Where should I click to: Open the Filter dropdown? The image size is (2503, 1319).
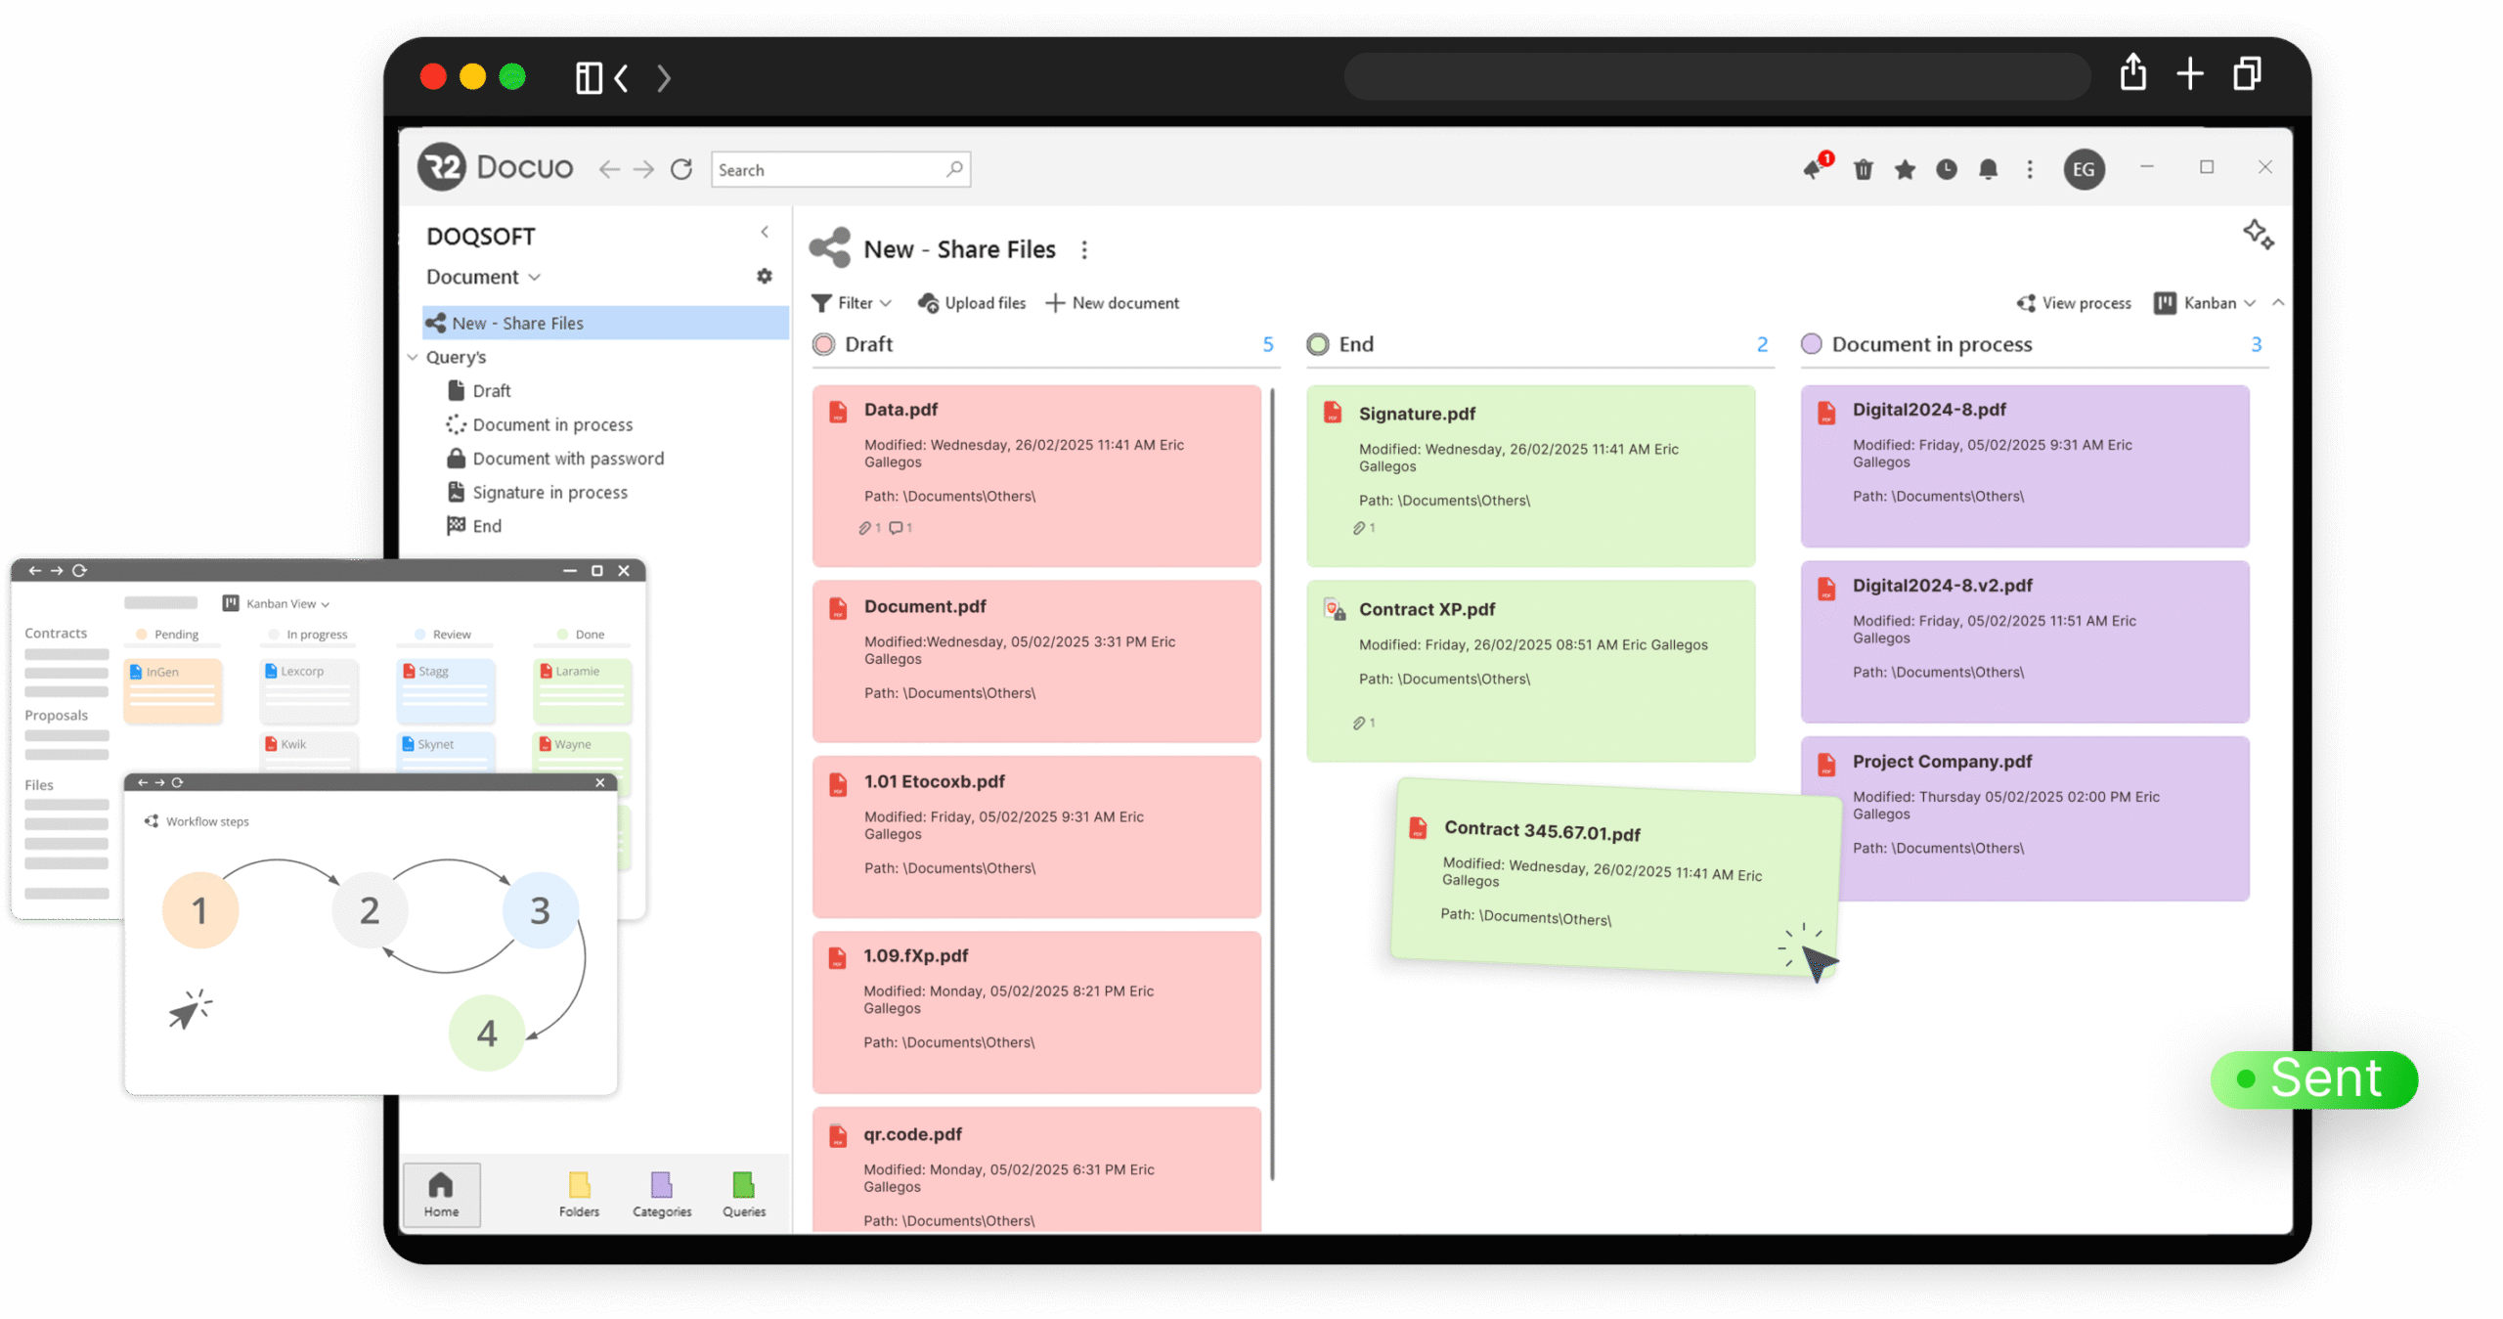[x=853, y=303]
